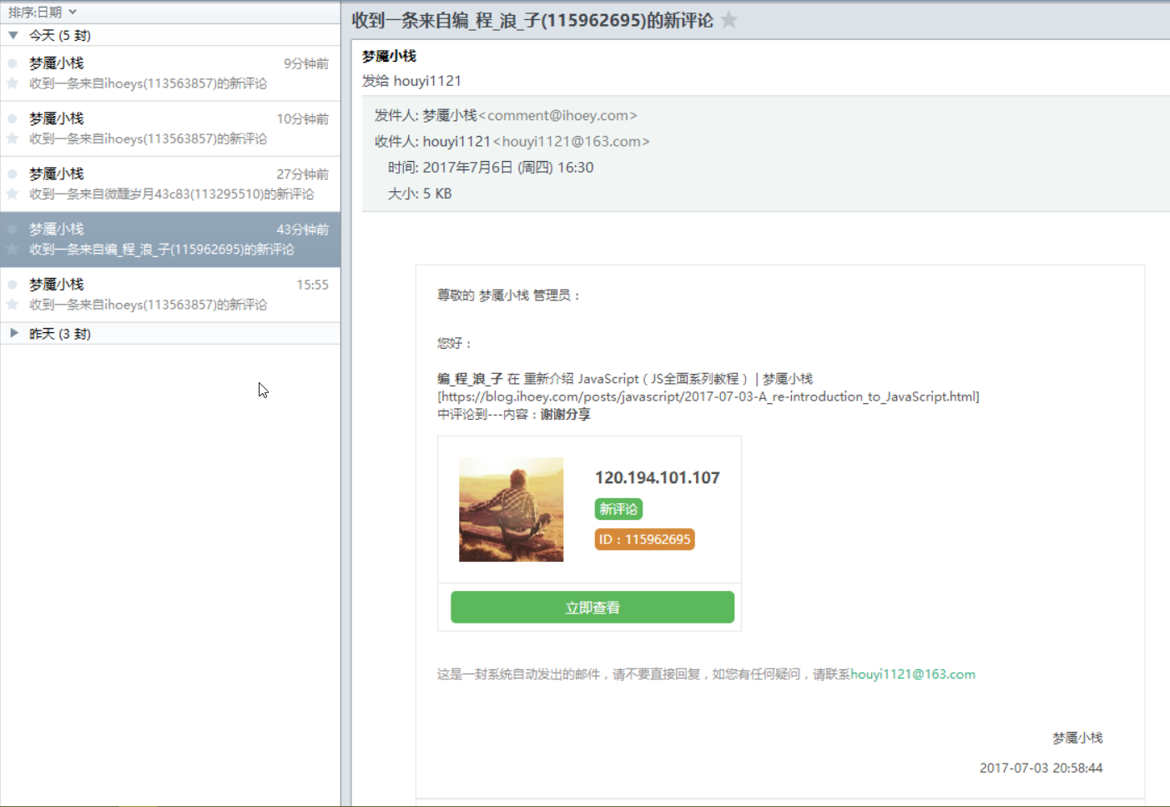1170x807 pixels.
Task: Click the blog.ihoey.com post URL text
Action: [709, 396]
